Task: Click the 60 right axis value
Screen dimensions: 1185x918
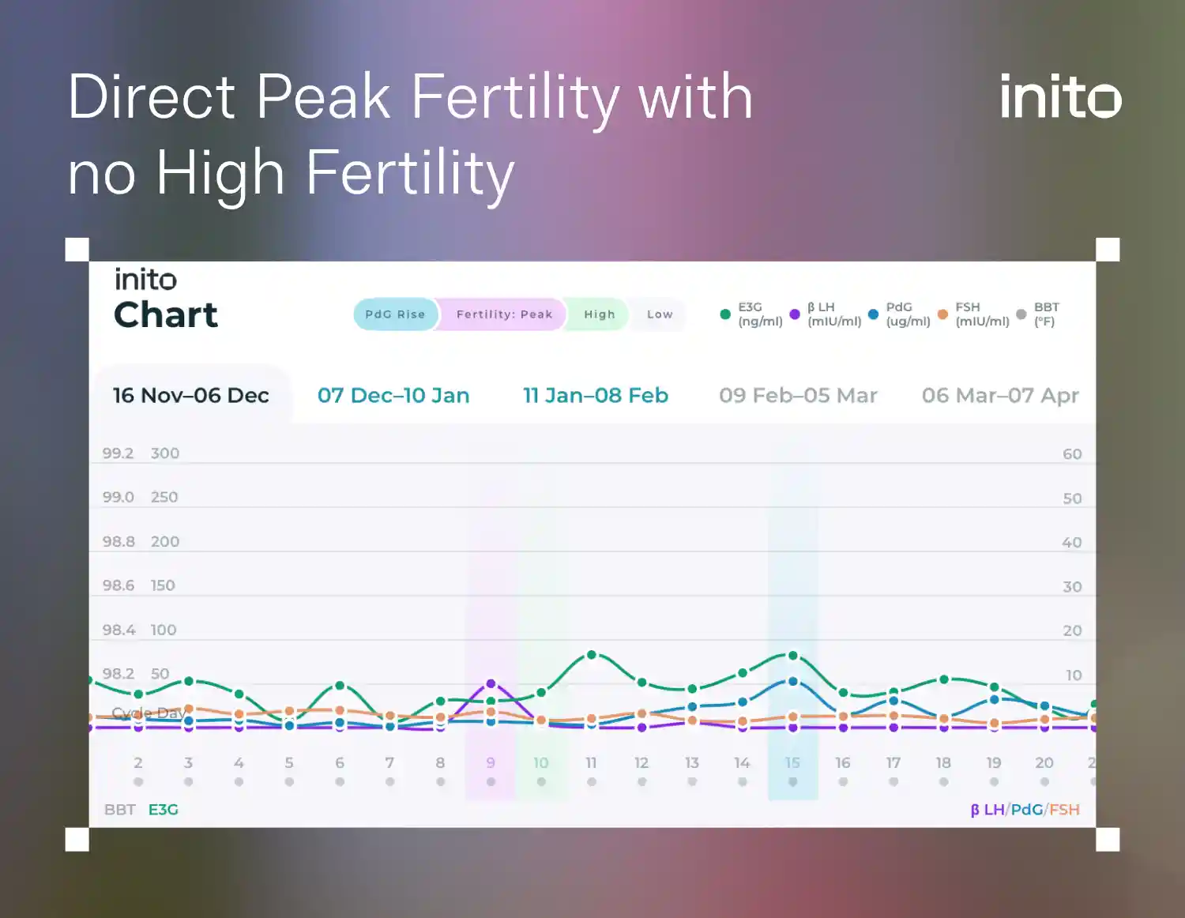Action: click(1072, 454)
